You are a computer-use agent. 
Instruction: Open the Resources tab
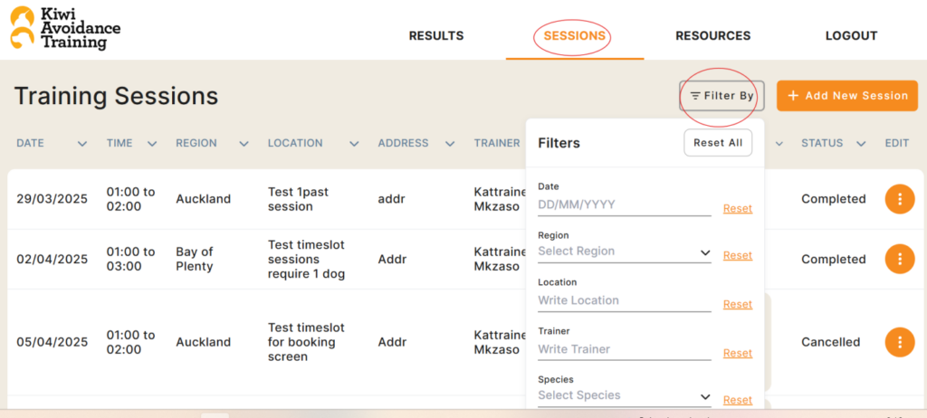713,36
